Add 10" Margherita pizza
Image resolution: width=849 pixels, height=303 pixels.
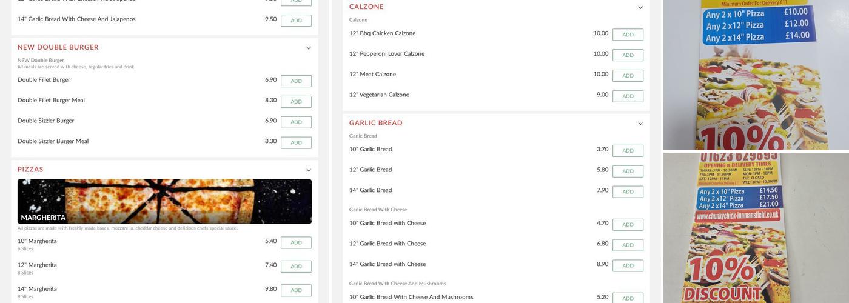[296, 242]
